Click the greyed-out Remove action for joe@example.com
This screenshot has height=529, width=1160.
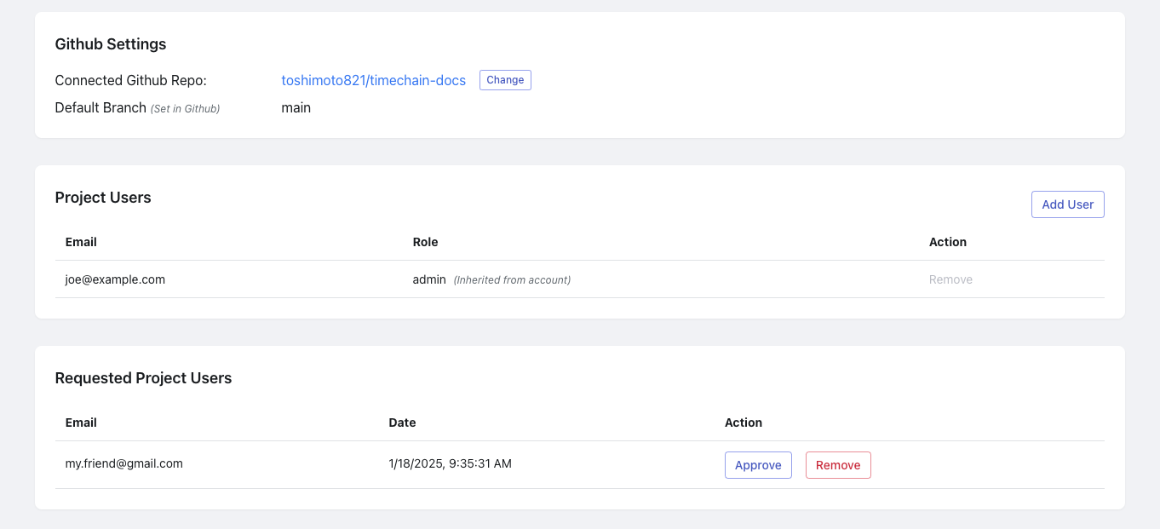click(x=950, y=279)
